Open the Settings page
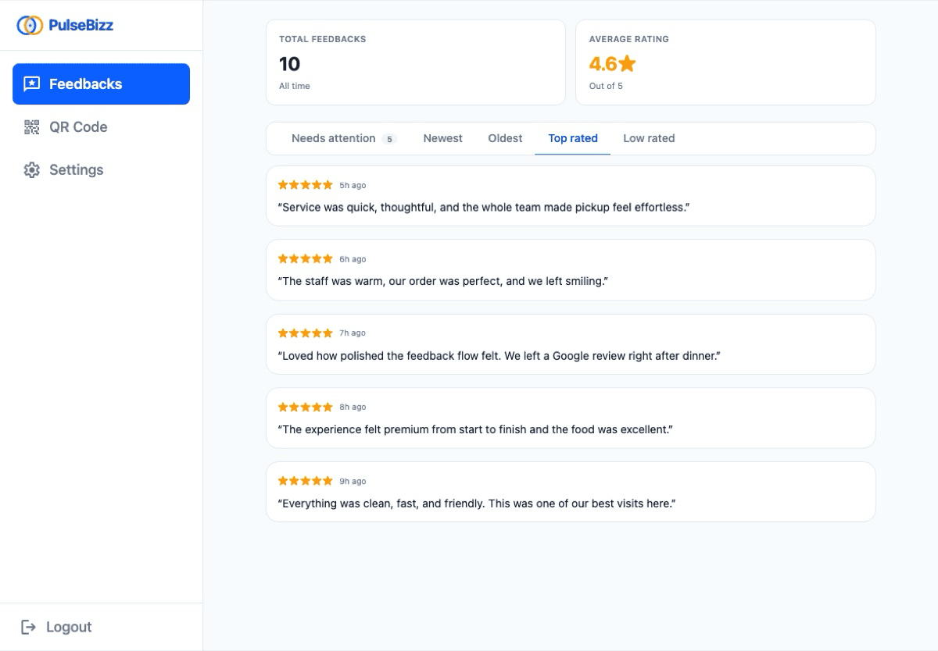 click(x=101, y=169)
